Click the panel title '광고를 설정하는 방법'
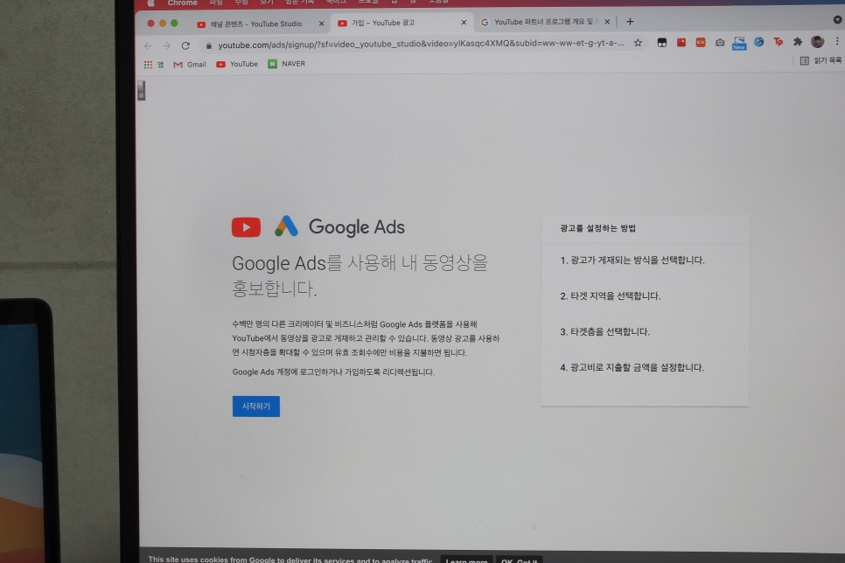 (597, 228)
